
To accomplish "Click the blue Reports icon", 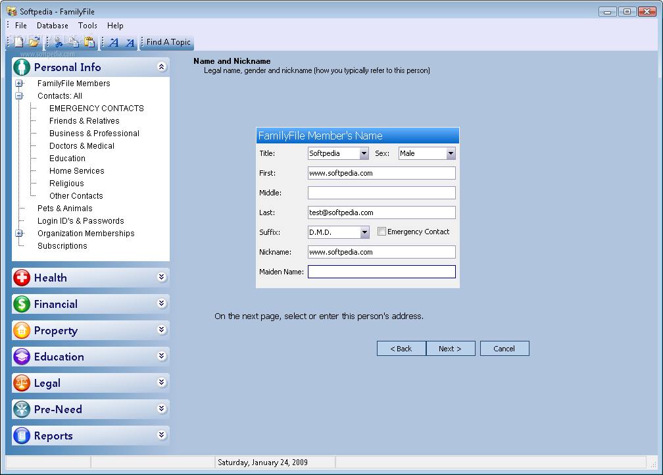I will (x=22, y=436).
